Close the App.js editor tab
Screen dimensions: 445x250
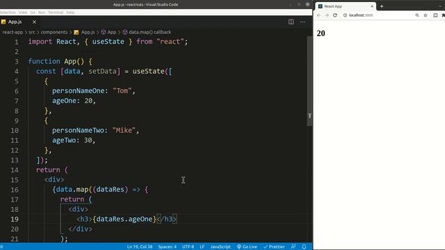click(x=34, y=22)
